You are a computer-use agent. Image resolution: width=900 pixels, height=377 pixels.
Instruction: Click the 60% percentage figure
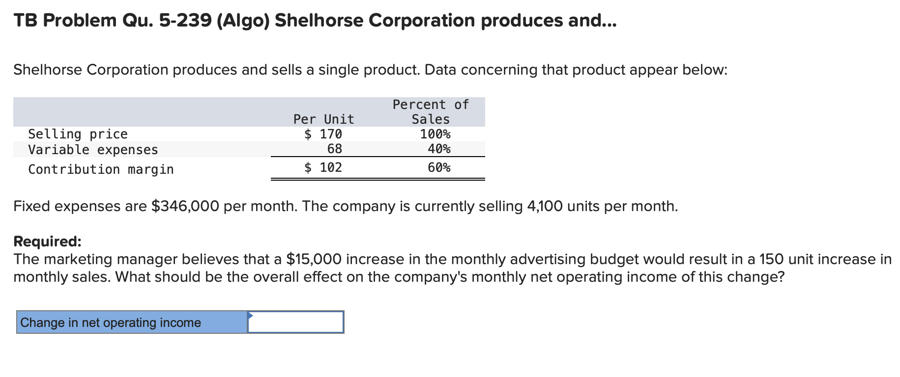(440, 167)
